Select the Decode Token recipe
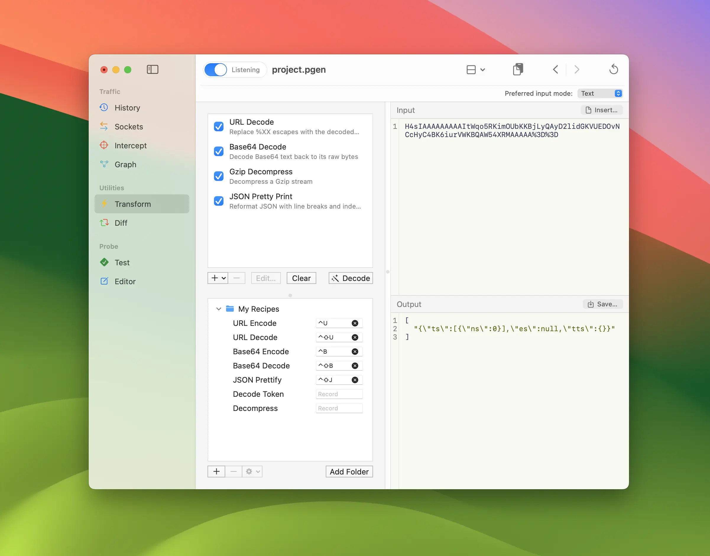 point(258,394)
